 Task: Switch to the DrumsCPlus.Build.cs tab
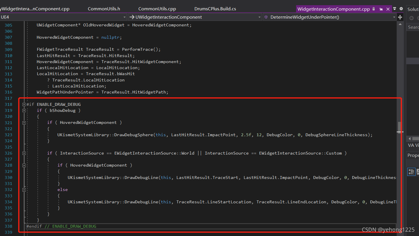tap(215, 9)
